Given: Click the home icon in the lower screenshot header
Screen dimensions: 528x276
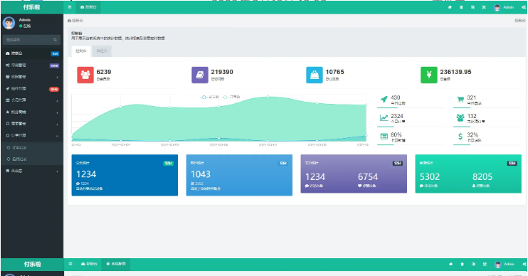Looking at the screenshot, I should [450, 264].
